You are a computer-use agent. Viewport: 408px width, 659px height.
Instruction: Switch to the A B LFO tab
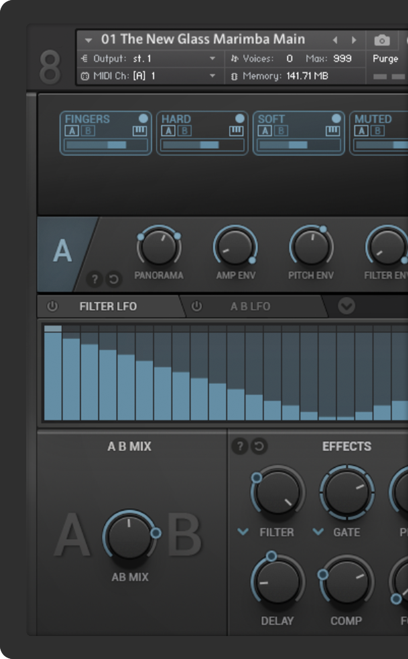pyautogui.click(x=251, y=306)
